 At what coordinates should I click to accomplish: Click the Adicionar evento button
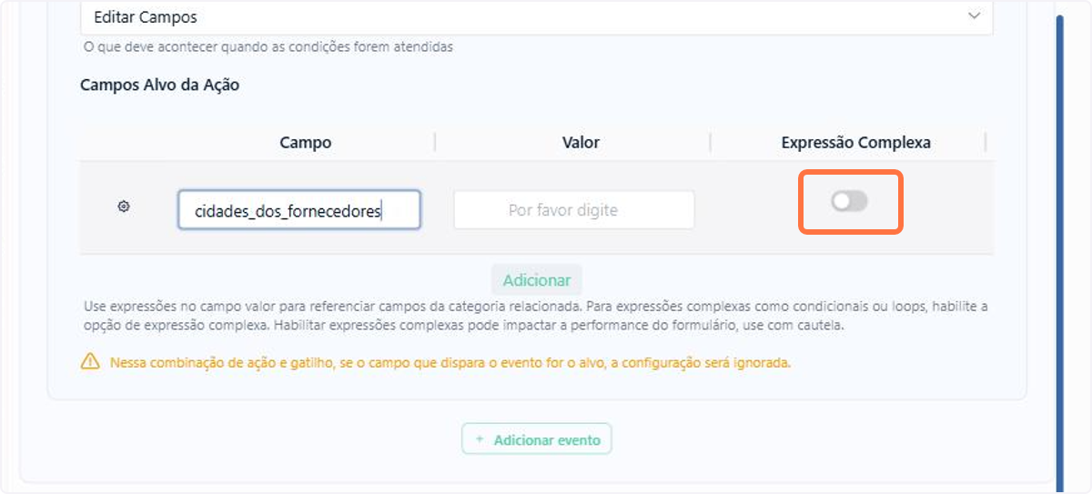tap(537, 439)
